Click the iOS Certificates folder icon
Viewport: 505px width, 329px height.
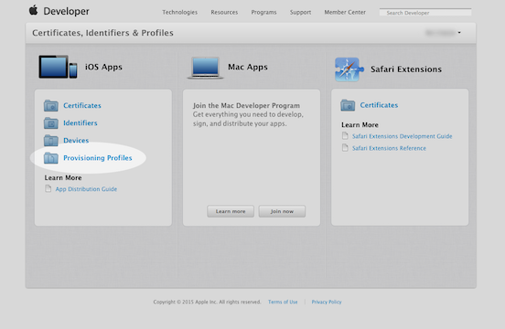coord(51,105)
